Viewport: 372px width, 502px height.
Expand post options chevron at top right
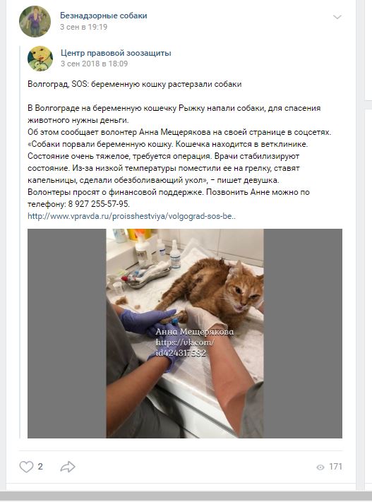(337, 17)
